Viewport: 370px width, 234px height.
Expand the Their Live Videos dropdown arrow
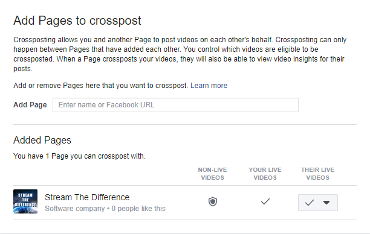326,203
